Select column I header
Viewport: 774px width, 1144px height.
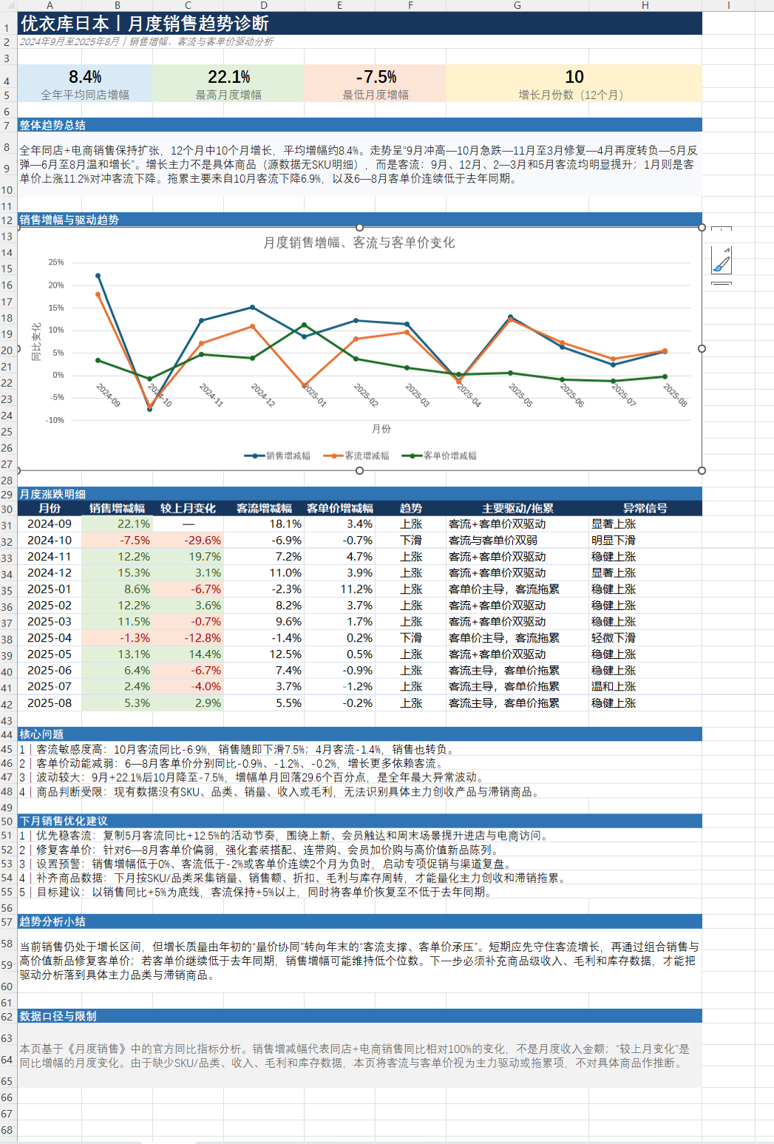(728, 5)
